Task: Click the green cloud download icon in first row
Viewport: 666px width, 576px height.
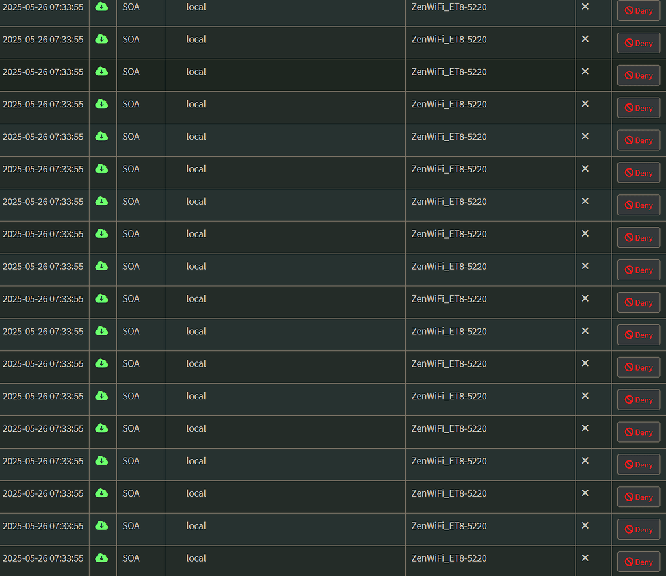Action: pos(101,7)
